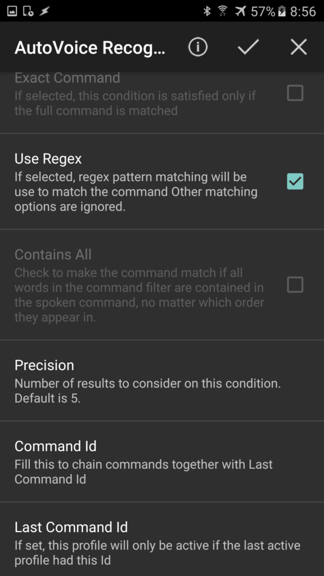Cancel with the X icon
Screen dimensions: 324x576
(299, 47)
